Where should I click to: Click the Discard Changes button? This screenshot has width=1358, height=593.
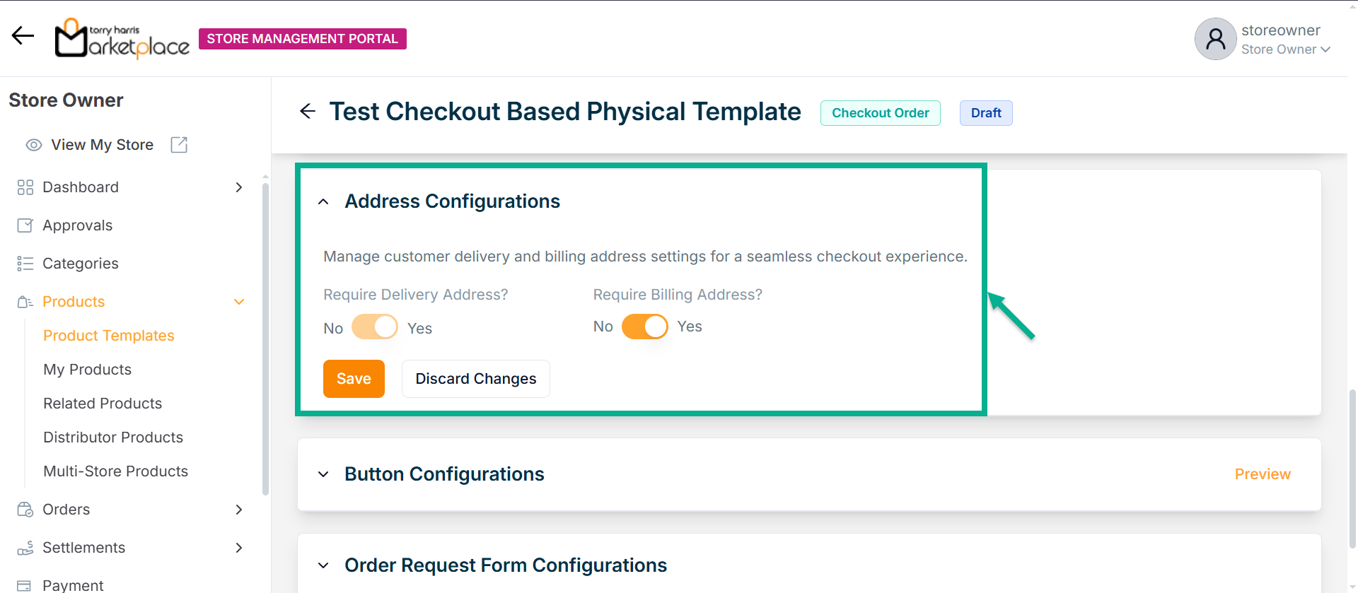pyautogui.click(x=475, y=379)
